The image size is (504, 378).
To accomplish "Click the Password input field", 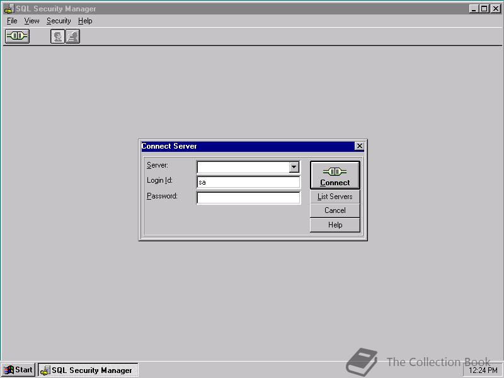I will pyautogui.click(x=248, y=198).
